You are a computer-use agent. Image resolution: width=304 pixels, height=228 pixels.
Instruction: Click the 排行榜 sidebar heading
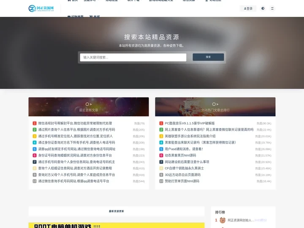220,212
